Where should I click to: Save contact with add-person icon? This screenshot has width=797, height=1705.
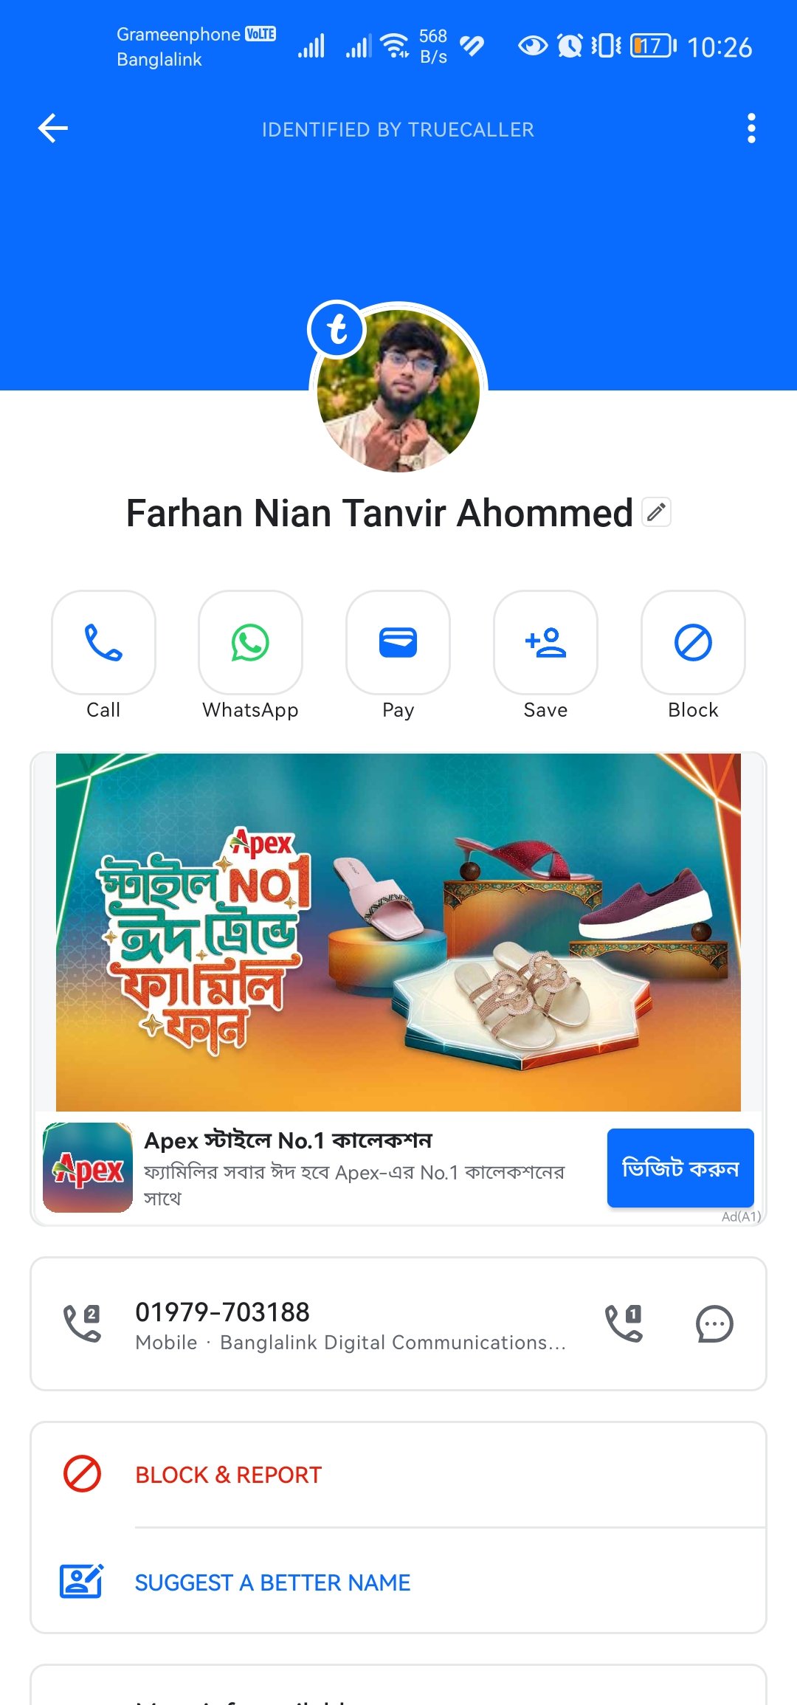pos(545,642)
